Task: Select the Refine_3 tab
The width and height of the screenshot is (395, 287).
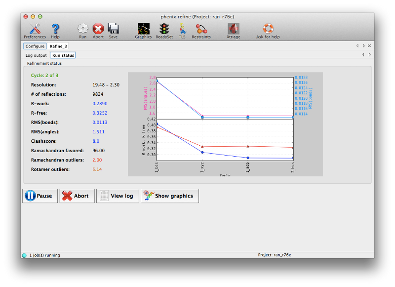Action: 59,45
